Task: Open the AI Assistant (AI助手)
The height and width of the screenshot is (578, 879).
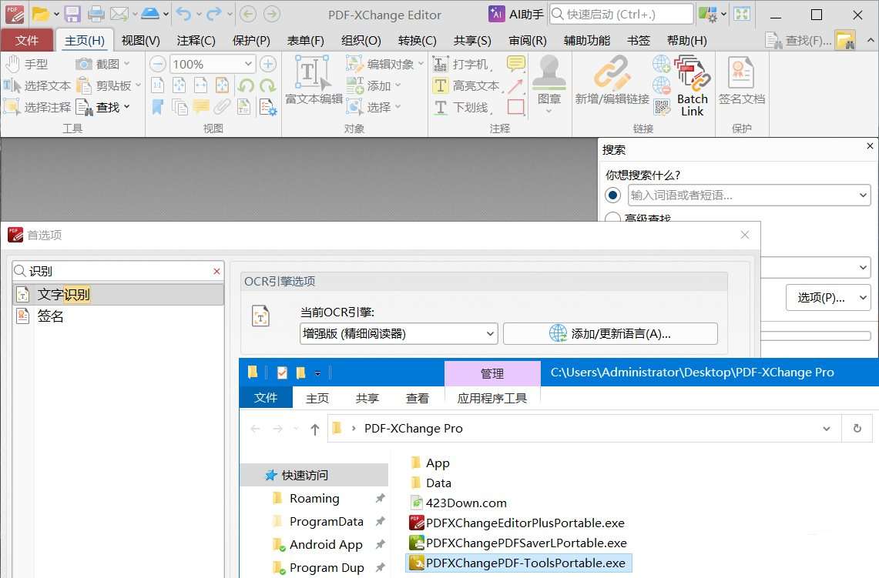Action: click(515, 14)
